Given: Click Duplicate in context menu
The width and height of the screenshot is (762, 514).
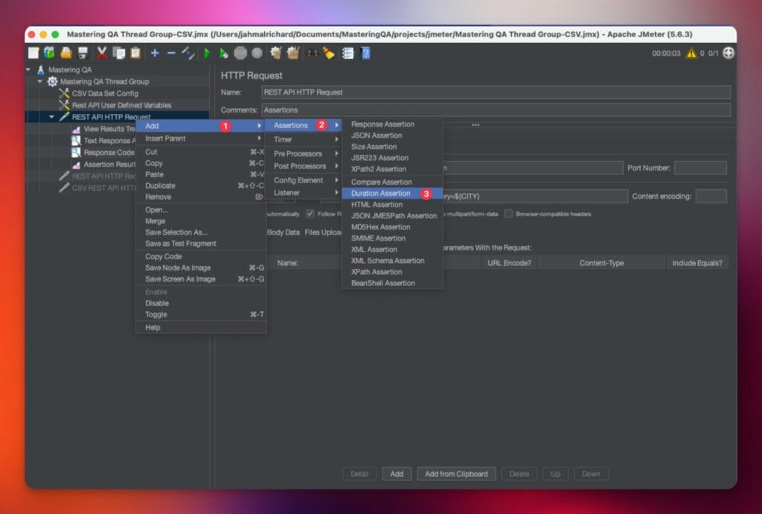Looking at the screenshot, I should point(201,185).
